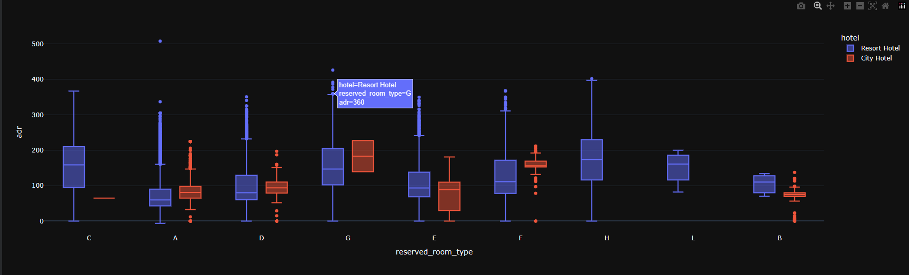Click the City Hotel box for room A

[190, 192]
